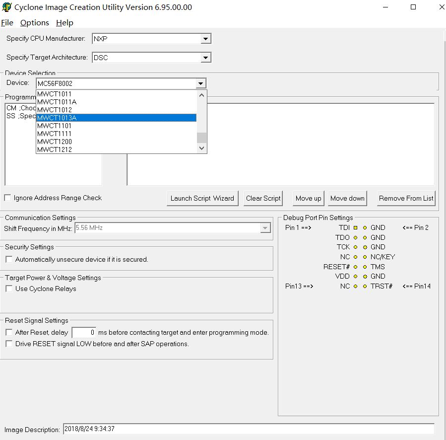Select MWCT1012 in device list
The width and height of the screenshot is (446, 440).
click(x=116, y=110)
